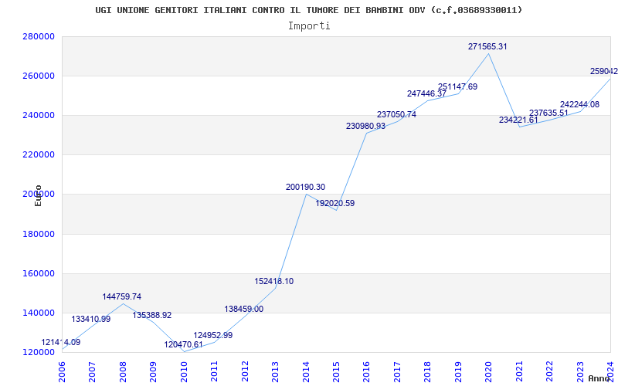Select the data label 135388.92
Image resolution: width=618 pixels, height=386 pixels.
pos(151,315)
